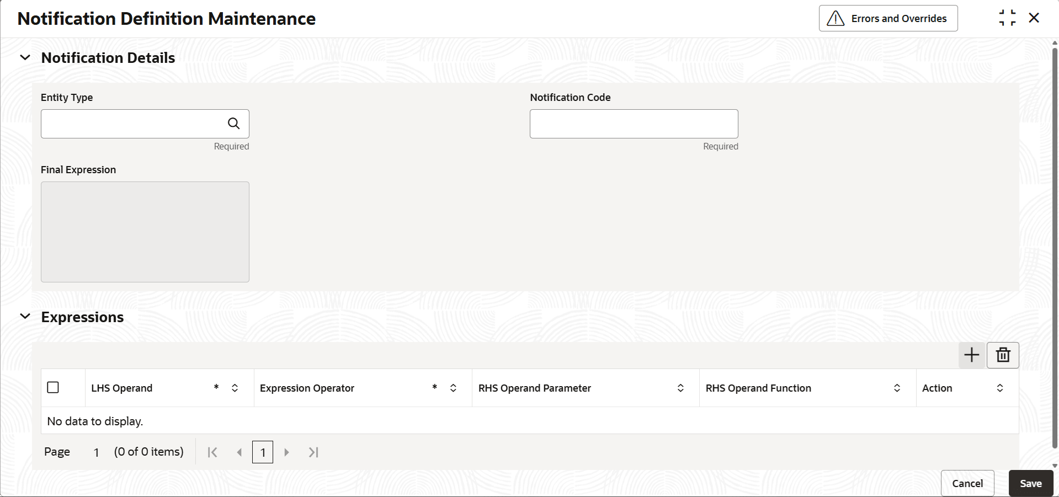Image resolution: width=1059 pixels, height=497 pixels.
Task: Collapse the Expressions section
Action: (25, 317)
